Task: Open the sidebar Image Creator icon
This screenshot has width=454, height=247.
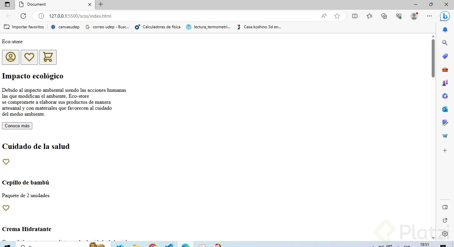Action: [x=445, y=123]
